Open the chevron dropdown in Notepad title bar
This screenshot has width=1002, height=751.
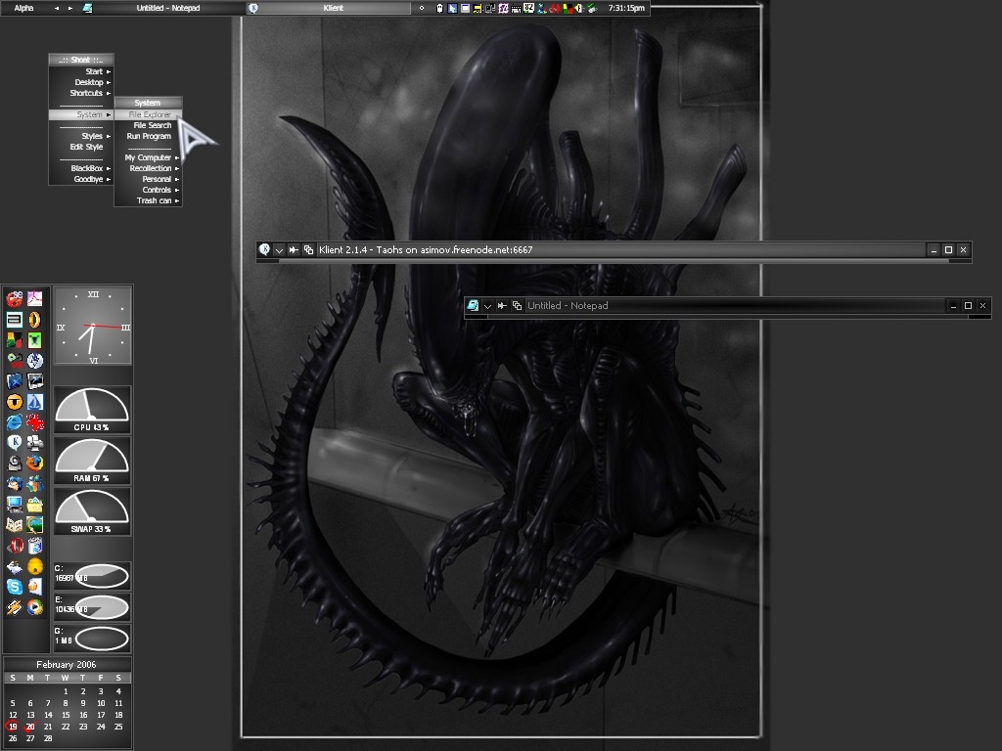tap(487, 306)
